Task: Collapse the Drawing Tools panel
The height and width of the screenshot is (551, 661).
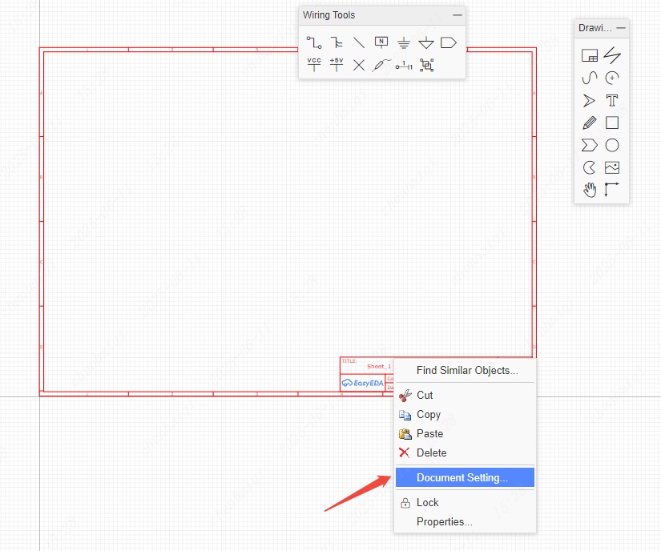Action: pyautogui.click(x=621, y=28)
